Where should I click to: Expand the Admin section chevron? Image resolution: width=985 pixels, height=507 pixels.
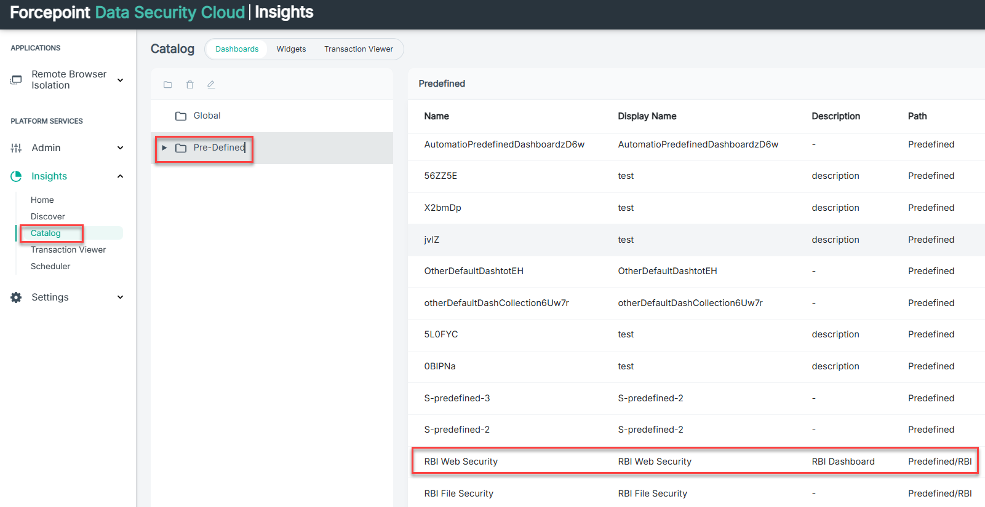pos(121,148)
